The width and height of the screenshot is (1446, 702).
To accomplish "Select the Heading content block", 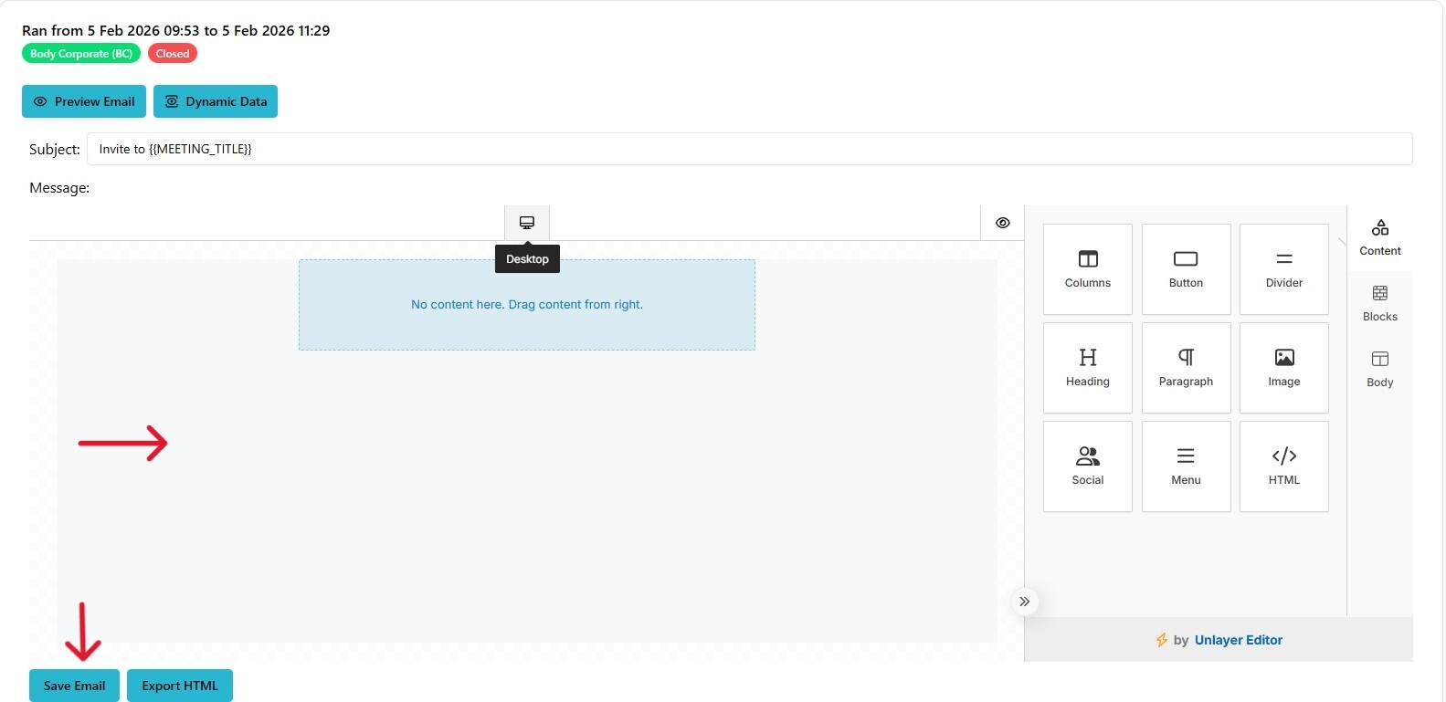I will pos(1087,368).
